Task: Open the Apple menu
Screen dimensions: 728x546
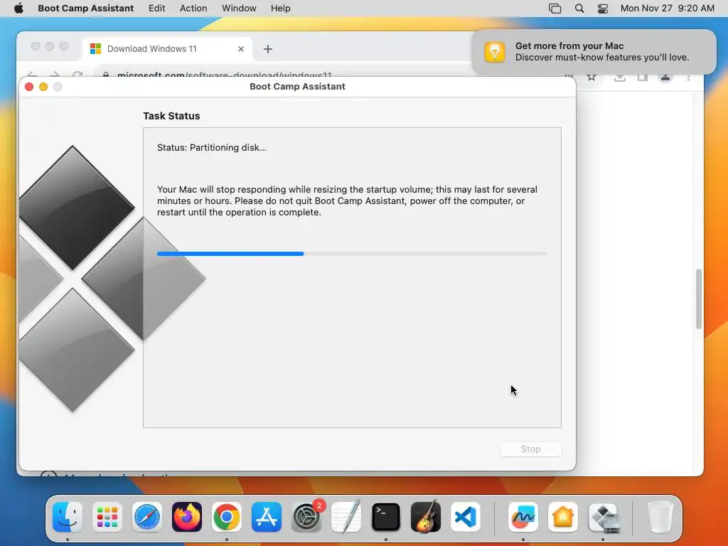Action: 18,9
